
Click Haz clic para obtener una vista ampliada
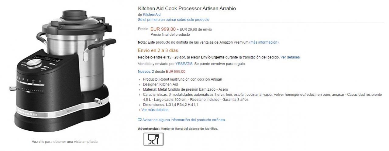click(64, 142)
